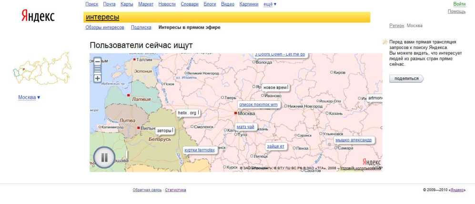Click the Пенза label on map
This screenshot has height=204, width=475.
(302, 148)
